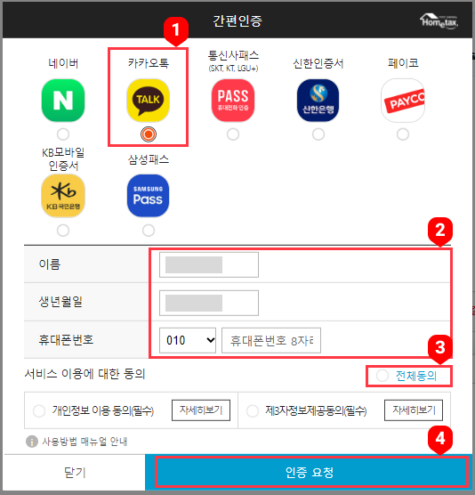The width and height of the screenshot is (475, 495).
Task: Choose the PAYCO authentication icon
Action: 403,100
